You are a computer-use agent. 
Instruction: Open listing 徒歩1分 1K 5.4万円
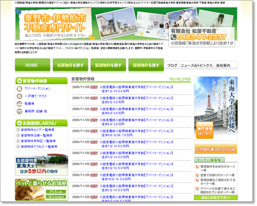136,89
